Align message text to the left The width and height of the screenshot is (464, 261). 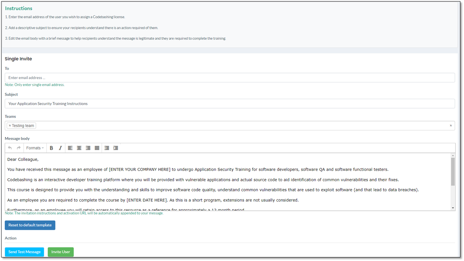70,148
